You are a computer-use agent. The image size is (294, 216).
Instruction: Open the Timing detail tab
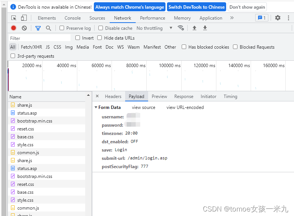coord(230,97)
